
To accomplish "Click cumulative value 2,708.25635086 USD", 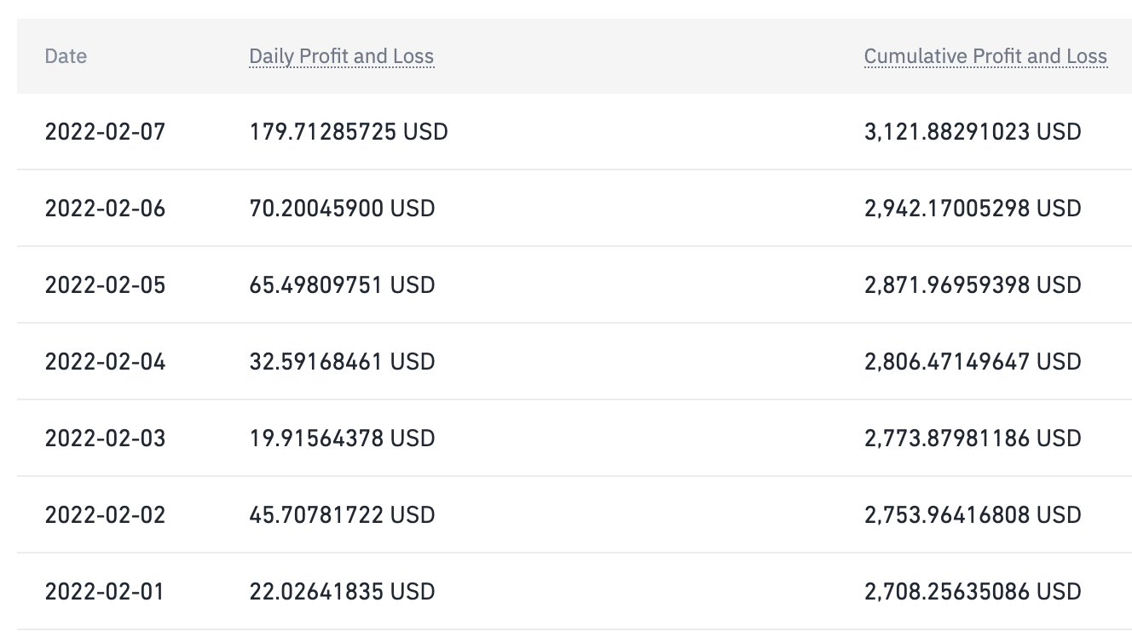I will pyautogui.click(x=973, y=592).
